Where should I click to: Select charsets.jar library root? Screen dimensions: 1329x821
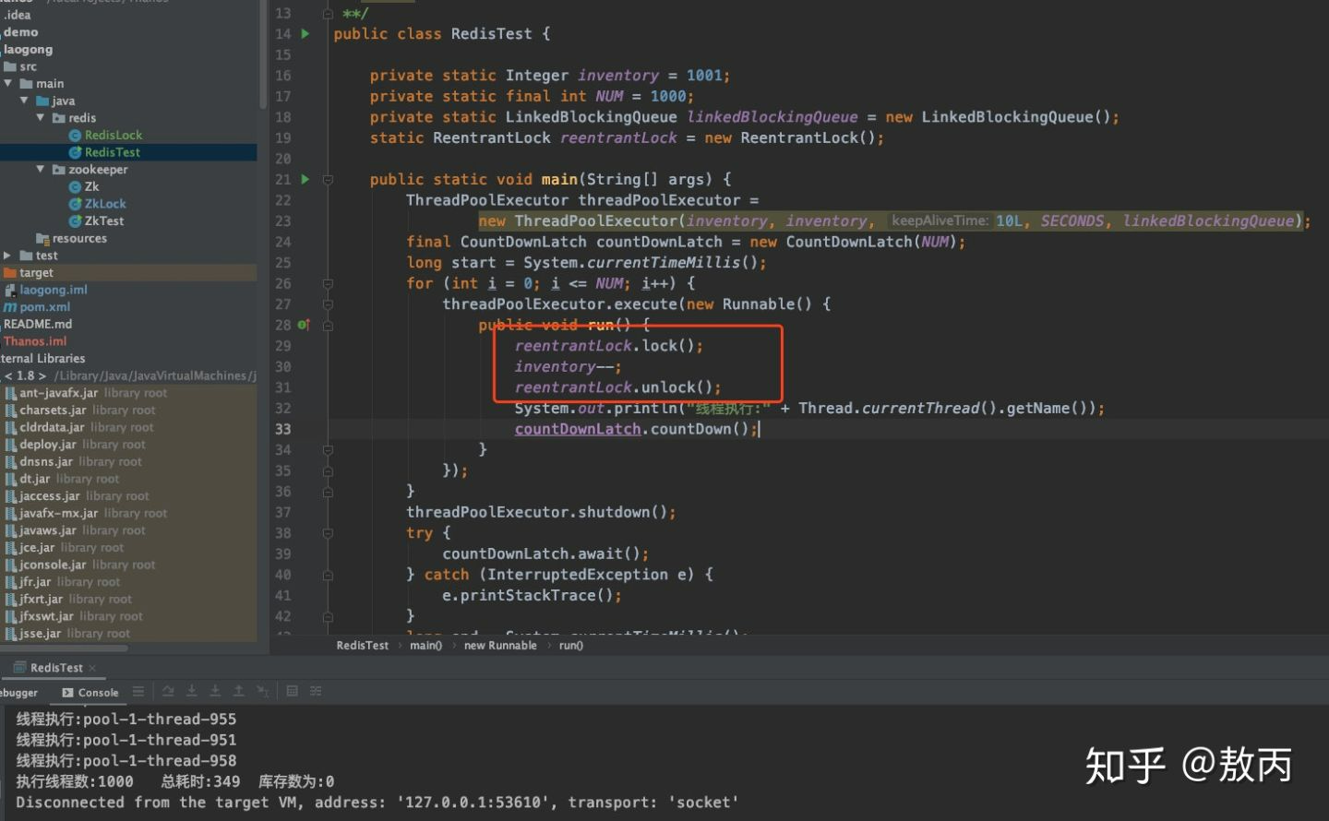88,410
